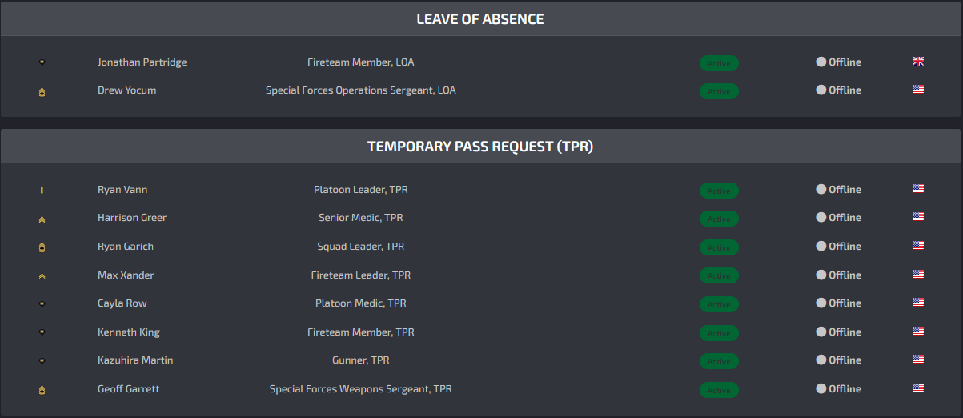The width and height of the screenshot is (963, 418).
Task: Click the rank icon next to Geoff Garrett
Action: pyautogui.click(x=42, y=390)
